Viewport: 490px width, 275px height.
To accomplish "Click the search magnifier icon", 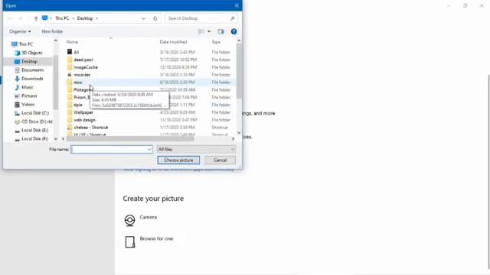I will tap(232, 18).
